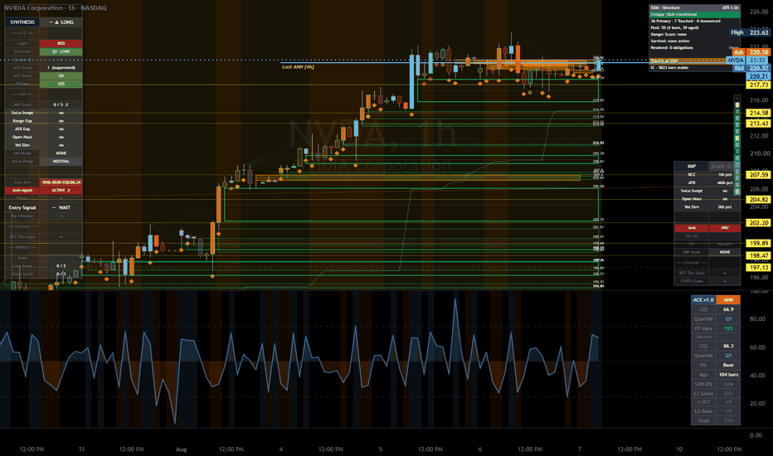
Task: Select the SYNTHESIS header cell
Action: [22, 22]
